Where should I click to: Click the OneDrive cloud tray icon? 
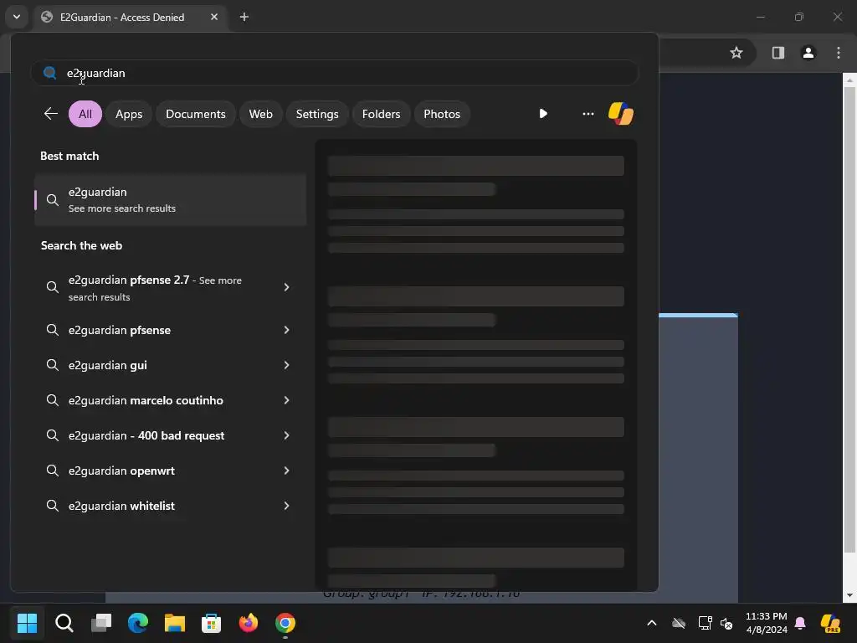679,623
